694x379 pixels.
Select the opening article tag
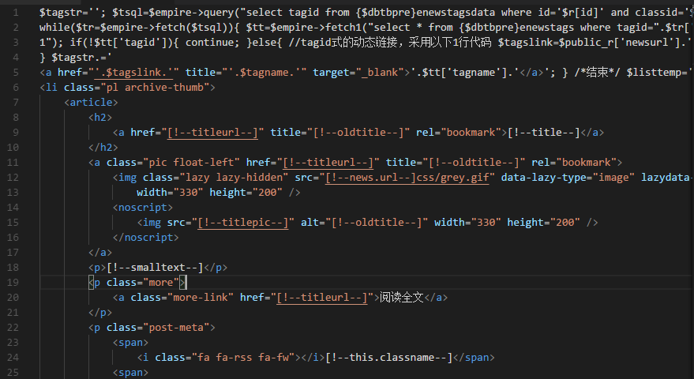point(92,103)
